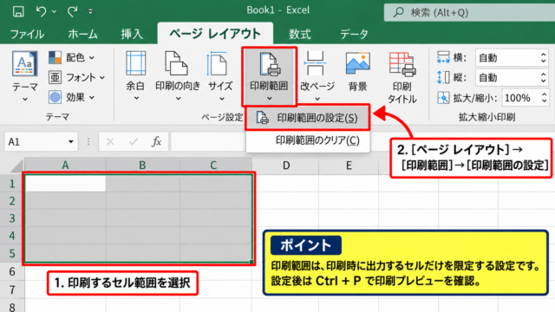Open the 配色 color scheme dropdown
Viewport: 555px width, 312px height.
(x=72, y=57)
